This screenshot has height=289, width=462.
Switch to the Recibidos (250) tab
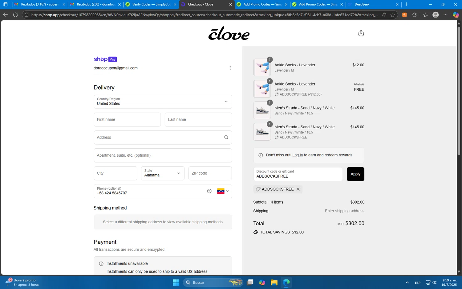(95, 4)
